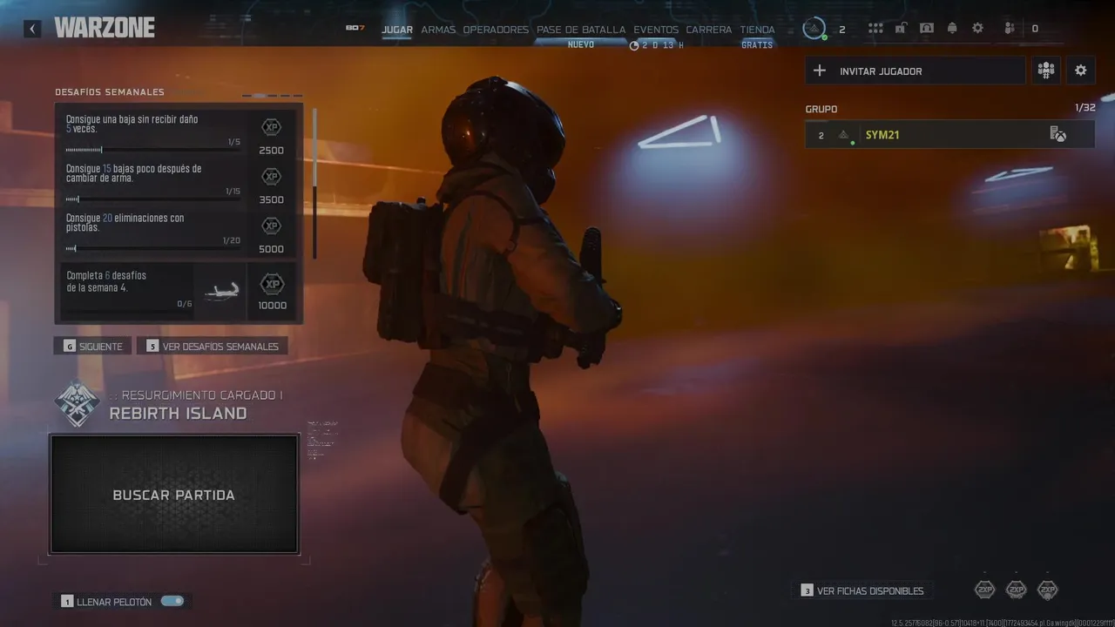
Task: Click the SIGUIENTE button
Action: [92, 346]
